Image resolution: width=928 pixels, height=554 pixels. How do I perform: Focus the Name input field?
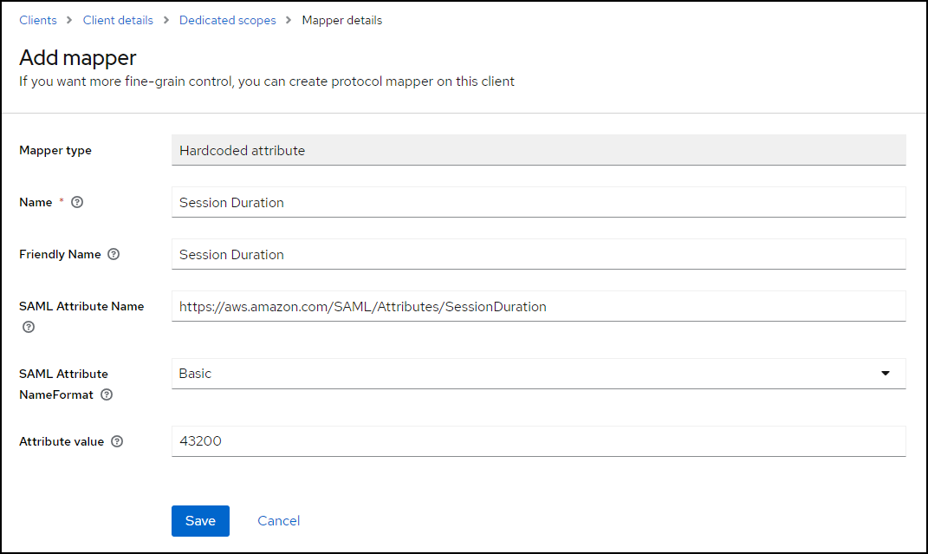[538, 203]
